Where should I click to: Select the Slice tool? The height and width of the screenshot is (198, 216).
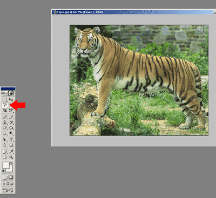(11, 110)
